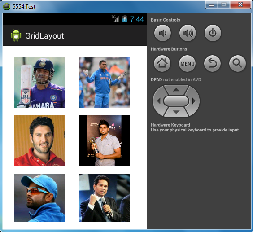
Task: Tap the DPAD down arrow
Action: coord(176,112)
